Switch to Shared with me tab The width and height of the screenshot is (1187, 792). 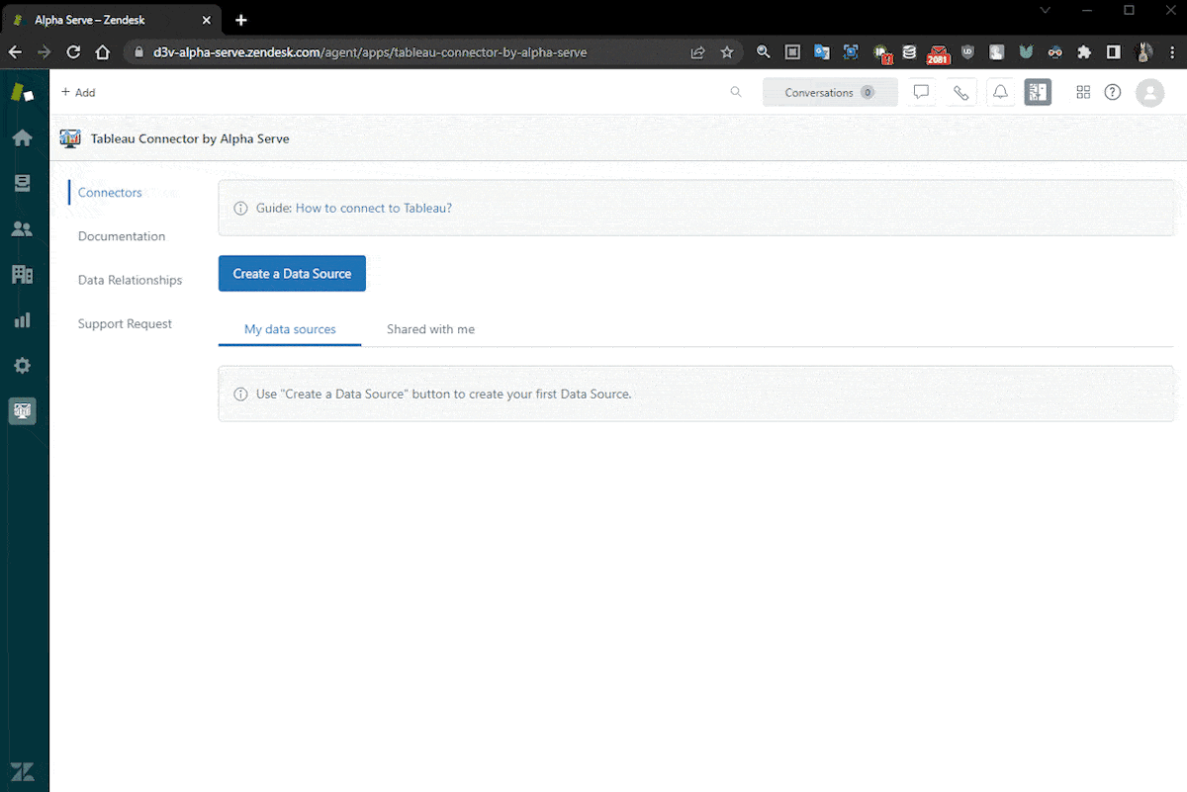coord(430,329)
